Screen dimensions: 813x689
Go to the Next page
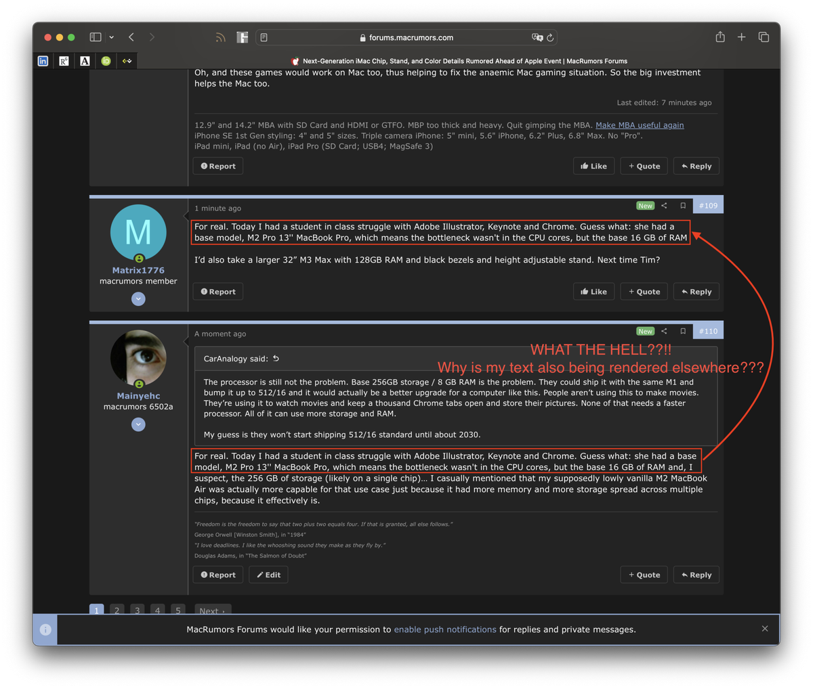213,610
